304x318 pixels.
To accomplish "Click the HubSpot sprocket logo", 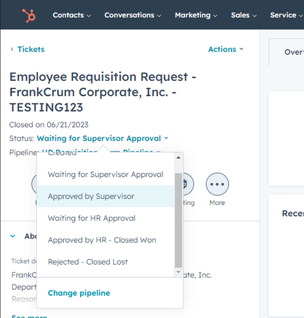I will (x=29, y=15).
